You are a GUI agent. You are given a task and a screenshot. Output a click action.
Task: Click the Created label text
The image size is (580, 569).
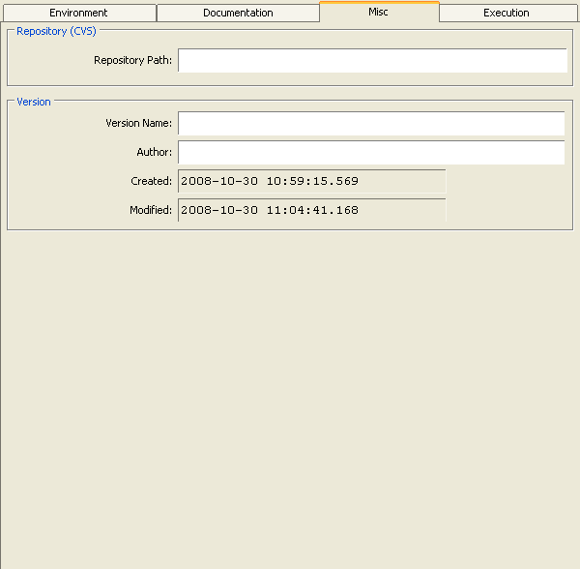pos(151,181)
